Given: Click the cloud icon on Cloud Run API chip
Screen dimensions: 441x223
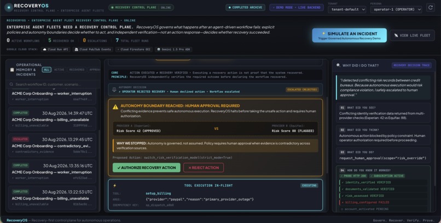Looking at the screenshot, I should 44,49.
